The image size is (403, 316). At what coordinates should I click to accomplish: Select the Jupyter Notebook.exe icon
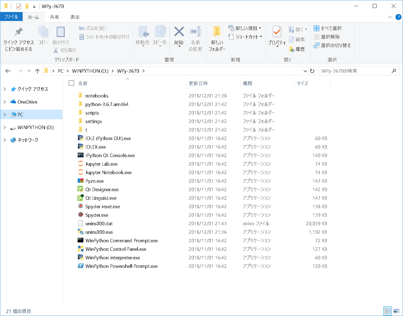80,172
